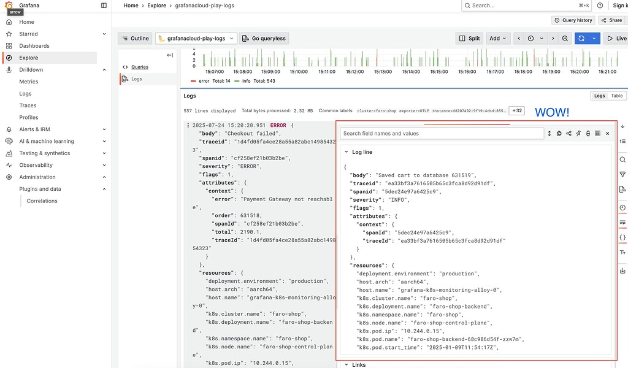Viewport: 628px width, 368px height.
Task: Open the Add menu in the toolbar
Action: point(497,37)
